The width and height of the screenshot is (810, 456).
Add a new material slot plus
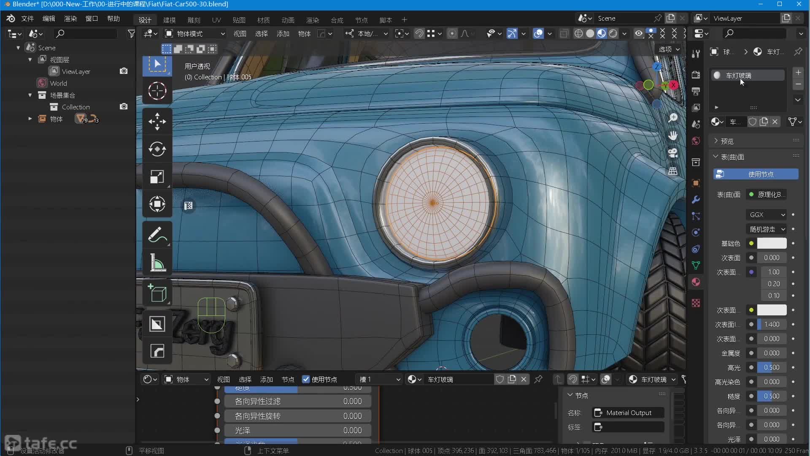click(798, 73)
